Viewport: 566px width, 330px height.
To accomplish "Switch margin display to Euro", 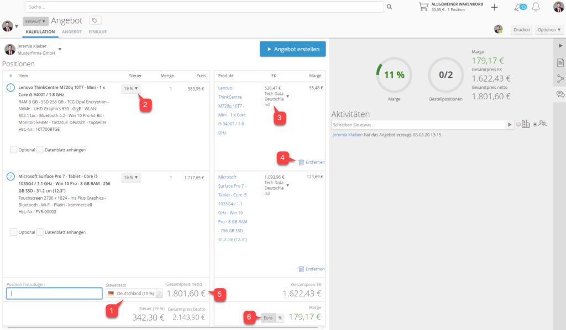I will click(268, 318).
